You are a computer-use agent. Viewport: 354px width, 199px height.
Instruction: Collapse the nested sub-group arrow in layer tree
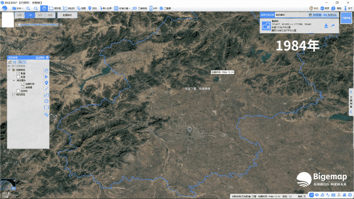click(14, 80)
